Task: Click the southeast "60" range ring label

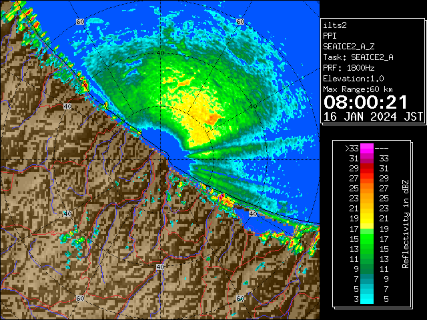Action: (x=240, y=298)
